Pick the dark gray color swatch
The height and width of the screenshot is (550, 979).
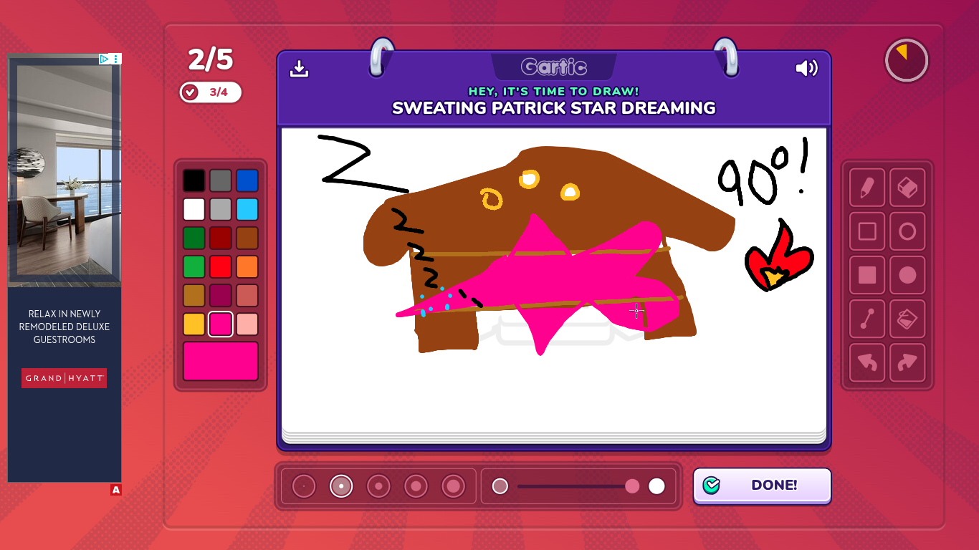tap(221, 180)
